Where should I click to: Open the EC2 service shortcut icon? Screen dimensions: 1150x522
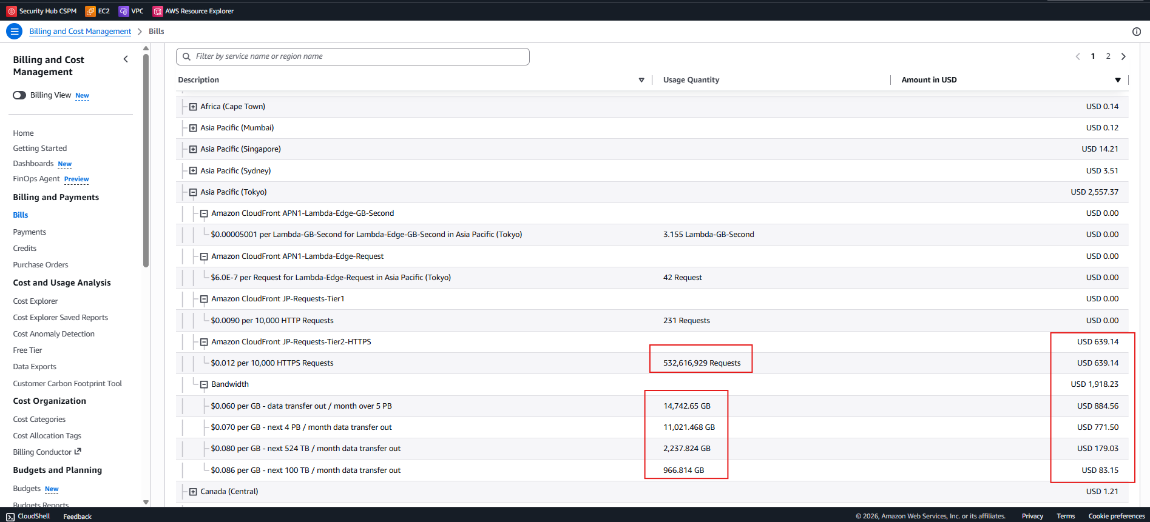pyautogui.click(x=90, y=11)
